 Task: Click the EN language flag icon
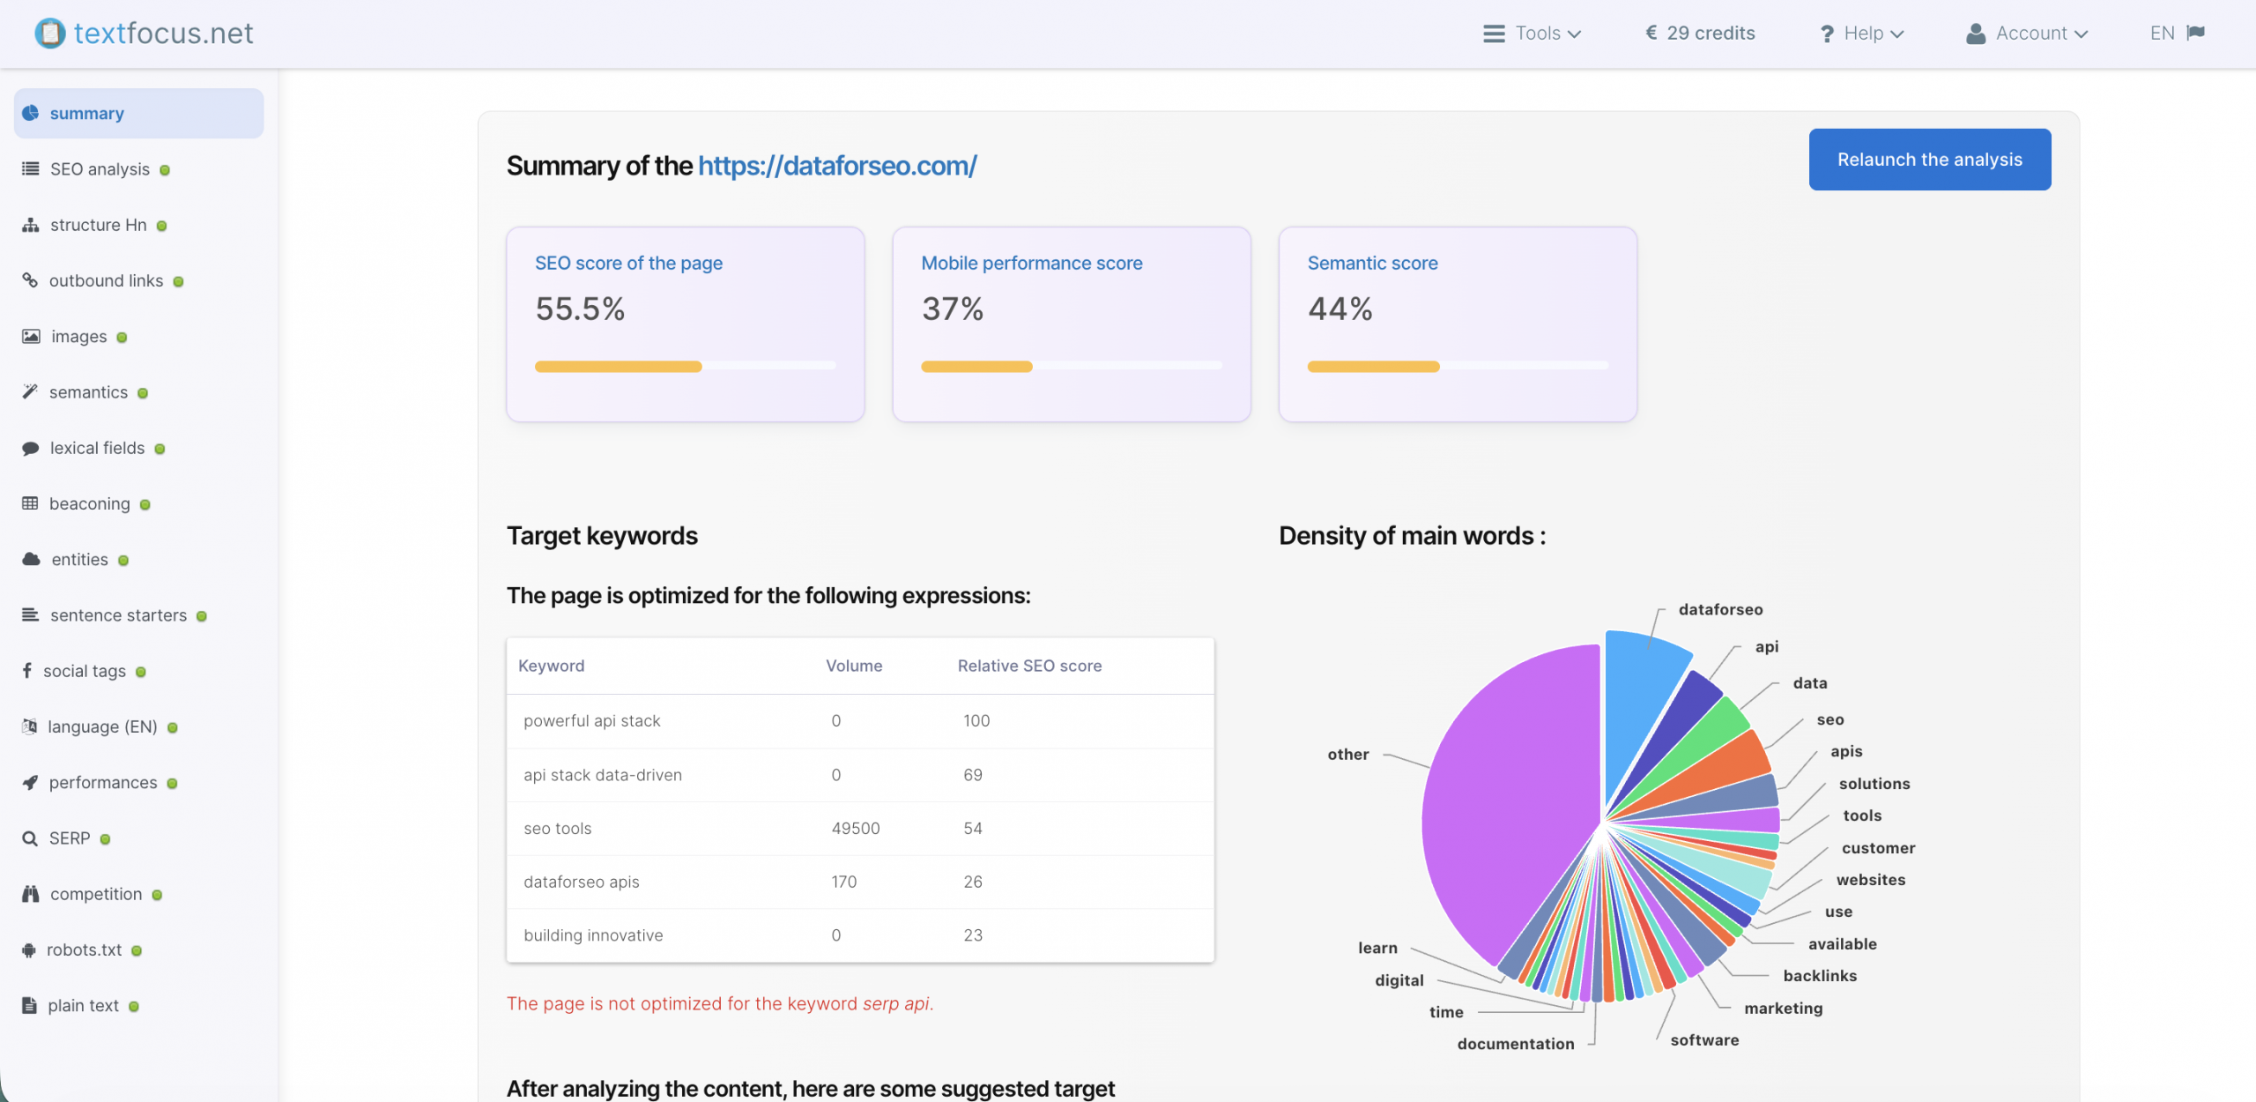click(x=2195, y=34)
